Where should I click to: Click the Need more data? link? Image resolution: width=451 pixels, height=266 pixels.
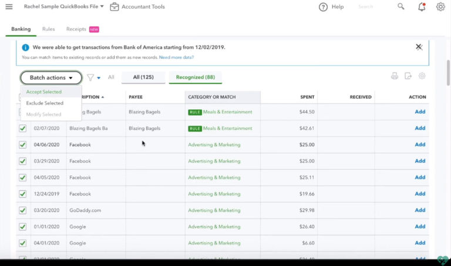[x=176, y=57]
